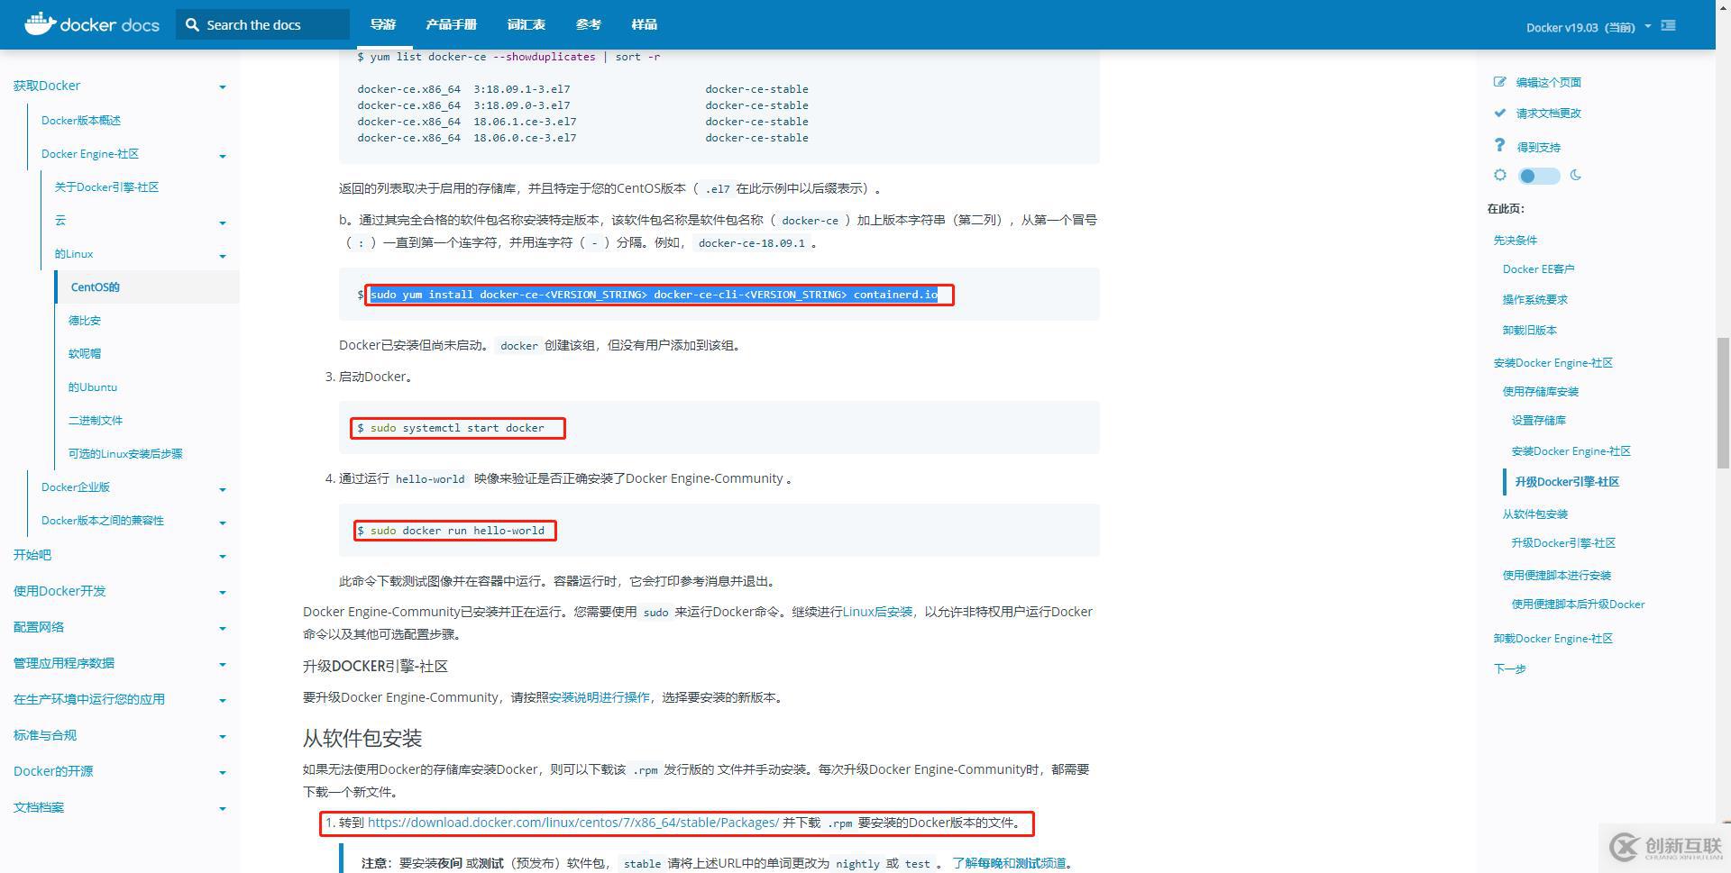Open the 词汇表 menu item
The height and width of the screenshot is (873, 1731).
click(x=527, y=24)
